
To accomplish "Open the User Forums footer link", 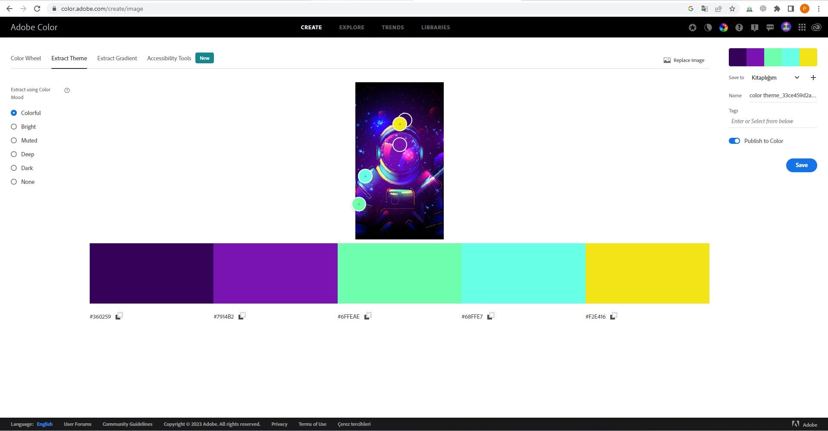I will click(78, 424).
